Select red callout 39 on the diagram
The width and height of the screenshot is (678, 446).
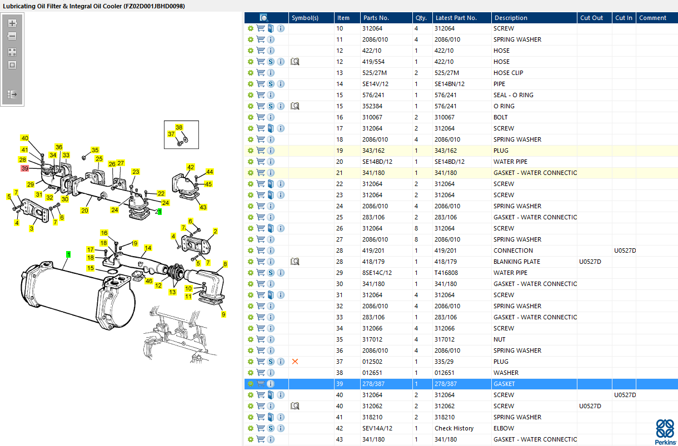click(x=24, y=168)
